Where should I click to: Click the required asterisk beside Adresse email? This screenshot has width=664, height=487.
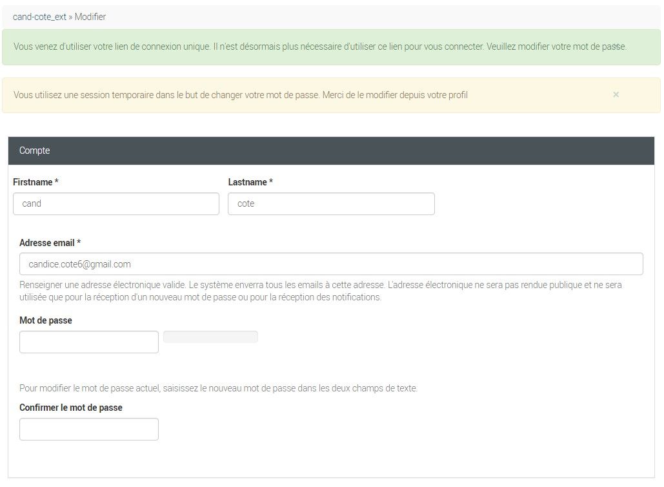coord(79,243)
